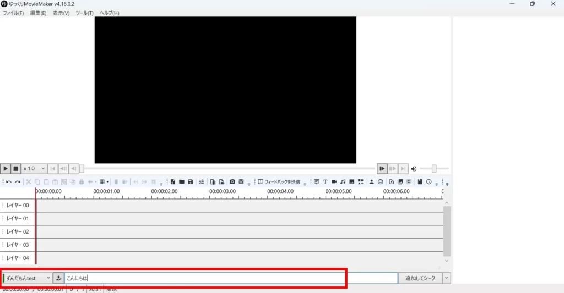Click the person character icon
Image resolution: width=564 pixels, height=293 pixels.
pos(372,182)
